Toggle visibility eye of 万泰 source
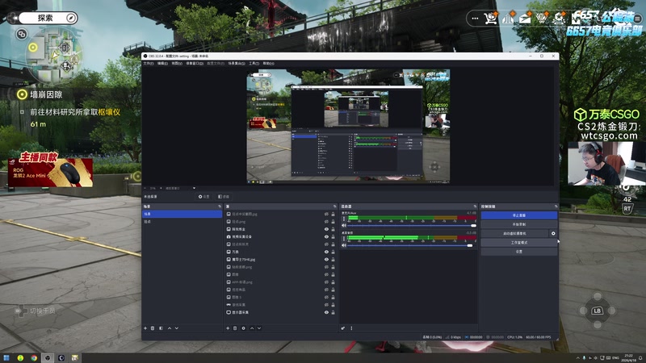 tap(326, 252)
